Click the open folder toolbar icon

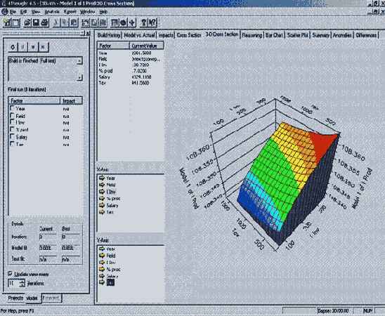[x=27, y=22]
